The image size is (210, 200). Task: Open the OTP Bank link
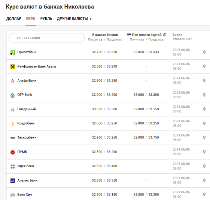(x=25, y=95)
